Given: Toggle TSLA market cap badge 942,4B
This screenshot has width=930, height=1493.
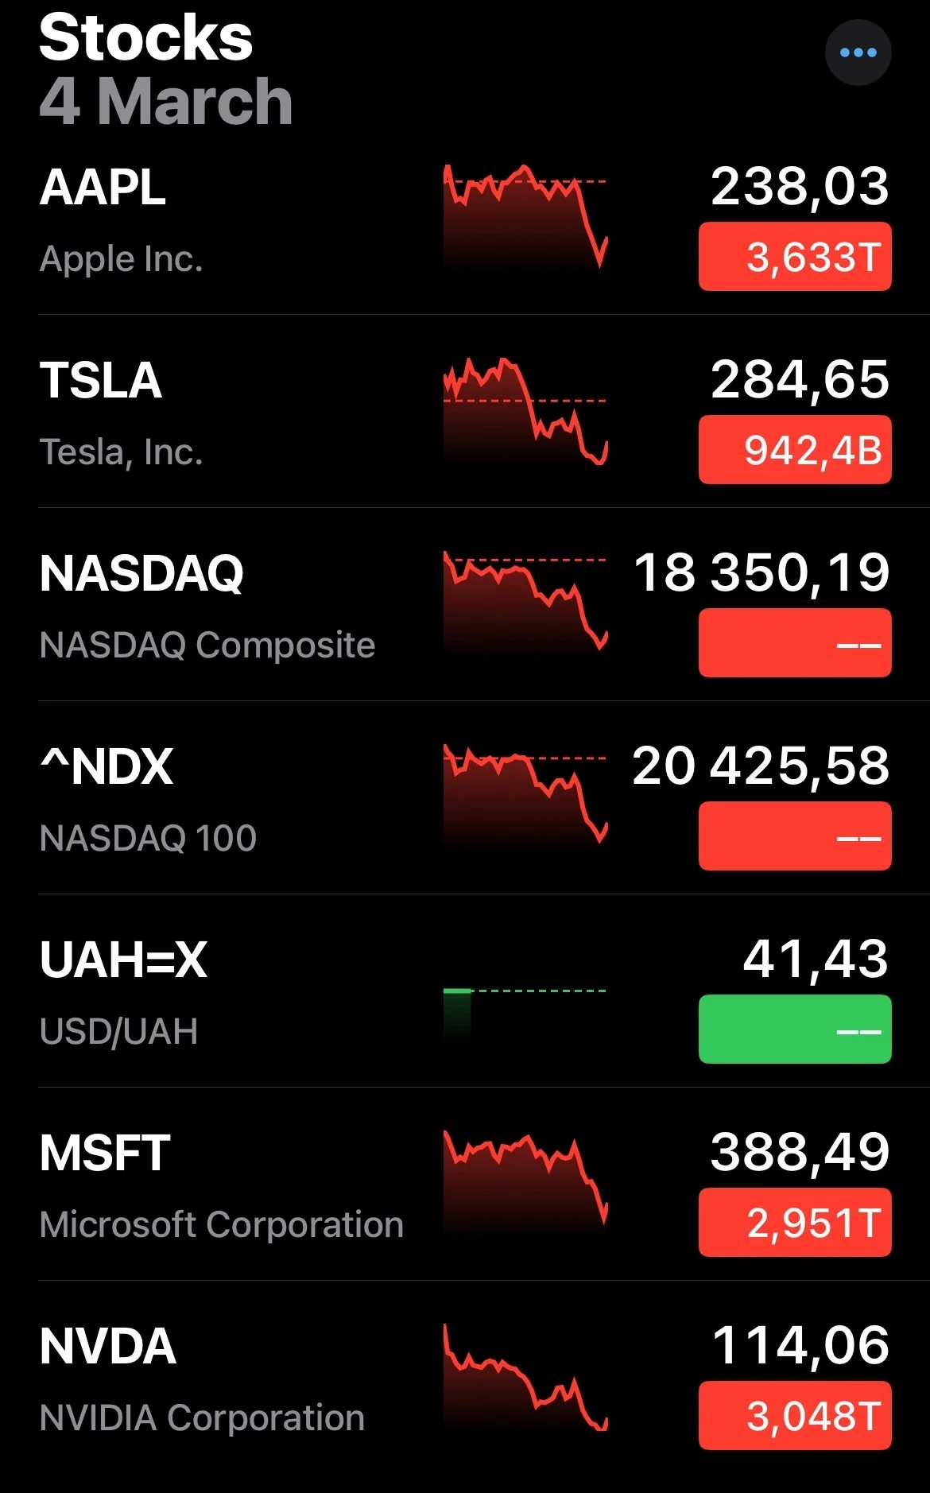Looking at the screenshot, I should pos(794,450).
